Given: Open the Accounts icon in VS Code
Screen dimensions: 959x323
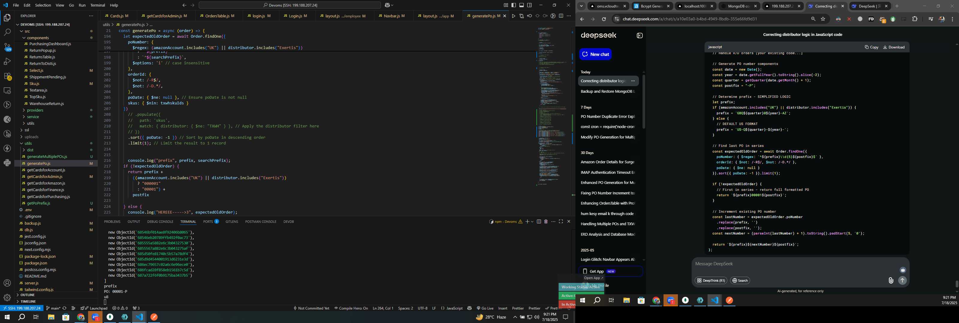Looking at the screenshot, I should click(7, 283).
